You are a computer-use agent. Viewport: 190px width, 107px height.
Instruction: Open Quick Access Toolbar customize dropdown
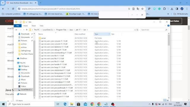pos(26,22)
